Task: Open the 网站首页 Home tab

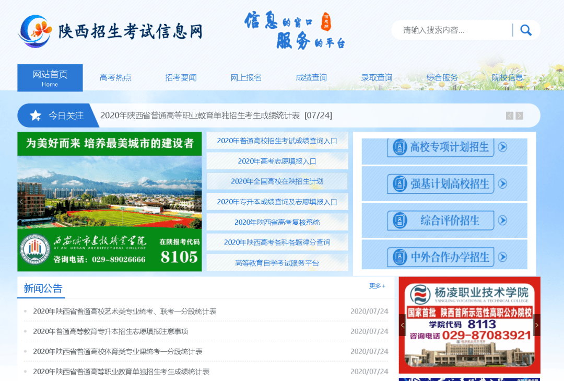Action: click(50, 78)
